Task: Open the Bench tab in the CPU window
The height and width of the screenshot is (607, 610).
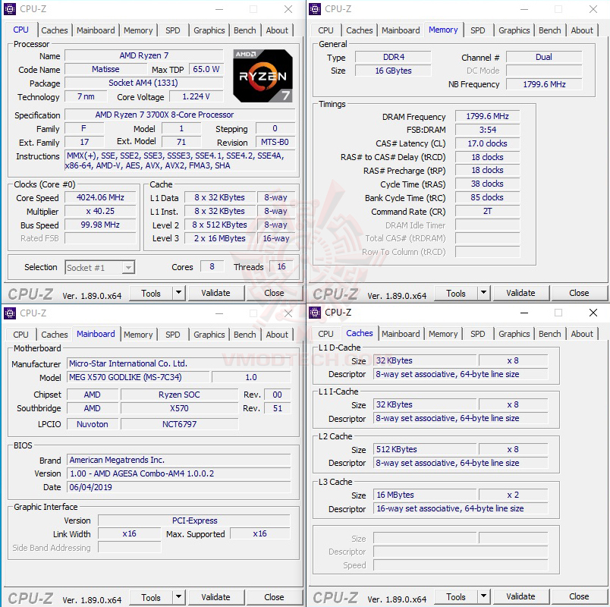Action: coord(245,30)
